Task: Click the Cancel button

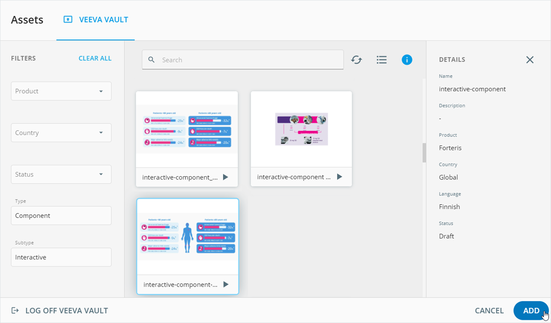Action: (x=489, y=311)
